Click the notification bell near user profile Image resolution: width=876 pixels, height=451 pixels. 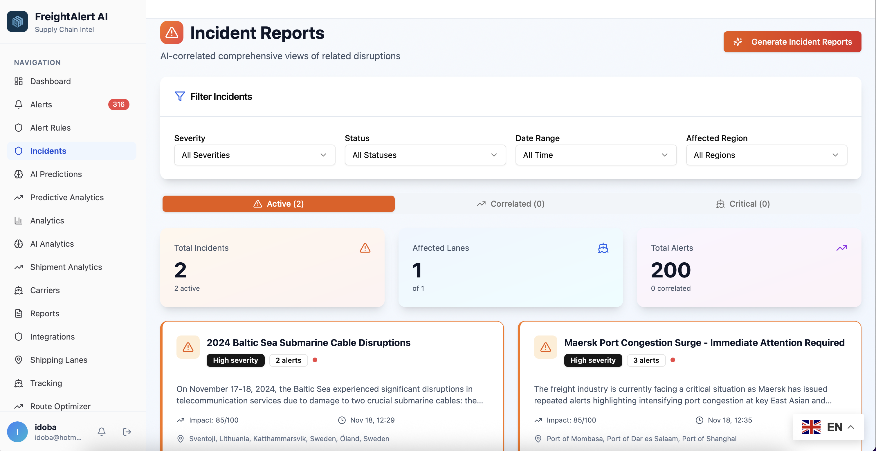pyautogui.click(x=101, y=432)
